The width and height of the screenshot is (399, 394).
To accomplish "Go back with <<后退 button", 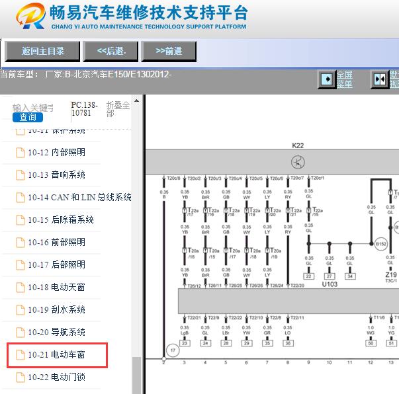I will pos(111,52).
